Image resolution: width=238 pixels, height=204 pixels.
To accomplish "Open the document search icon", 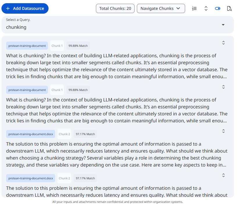I will [x=229, y=8].
